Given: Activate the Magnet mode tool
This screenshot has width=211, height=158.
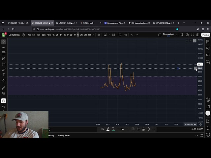Looking at the screenshot, I should [x=4, y=101].
